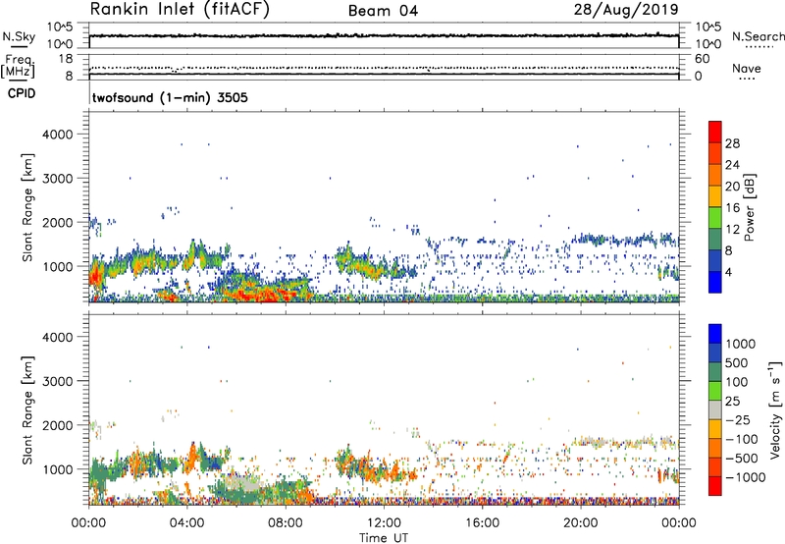Pick the red bottom segment of Velocity colorbar
This screenshot has width=785, height=544.
tap(715, 486)
